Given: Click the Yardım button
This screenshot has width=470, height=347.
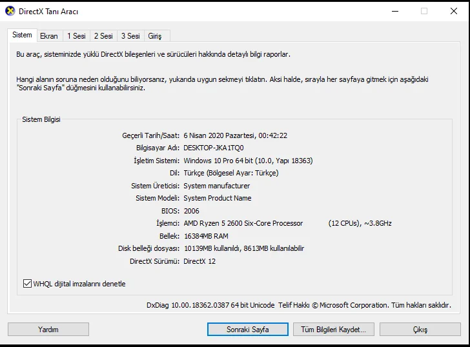Looking at the screenshot, I should 48,330.
